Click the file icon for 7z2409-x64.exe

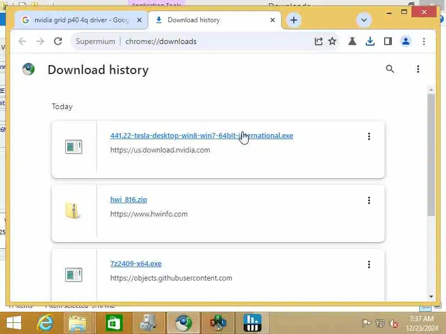(74, 274)
